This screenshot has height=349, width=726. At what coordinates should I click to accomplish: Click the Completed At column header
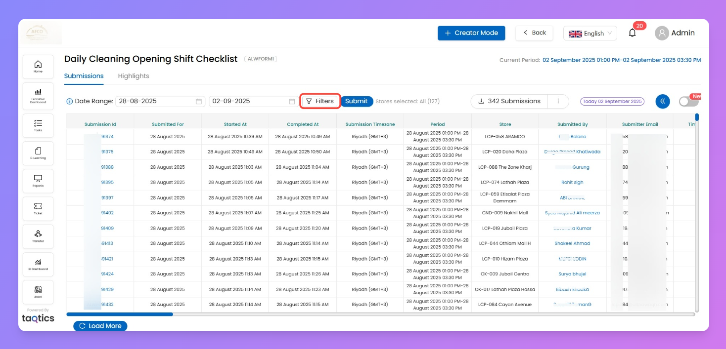click(x=303, y=124)
